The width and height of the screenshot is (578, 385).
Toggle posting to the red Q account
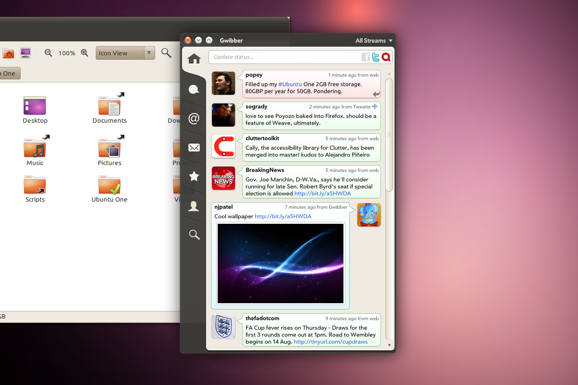pos(386,57)
